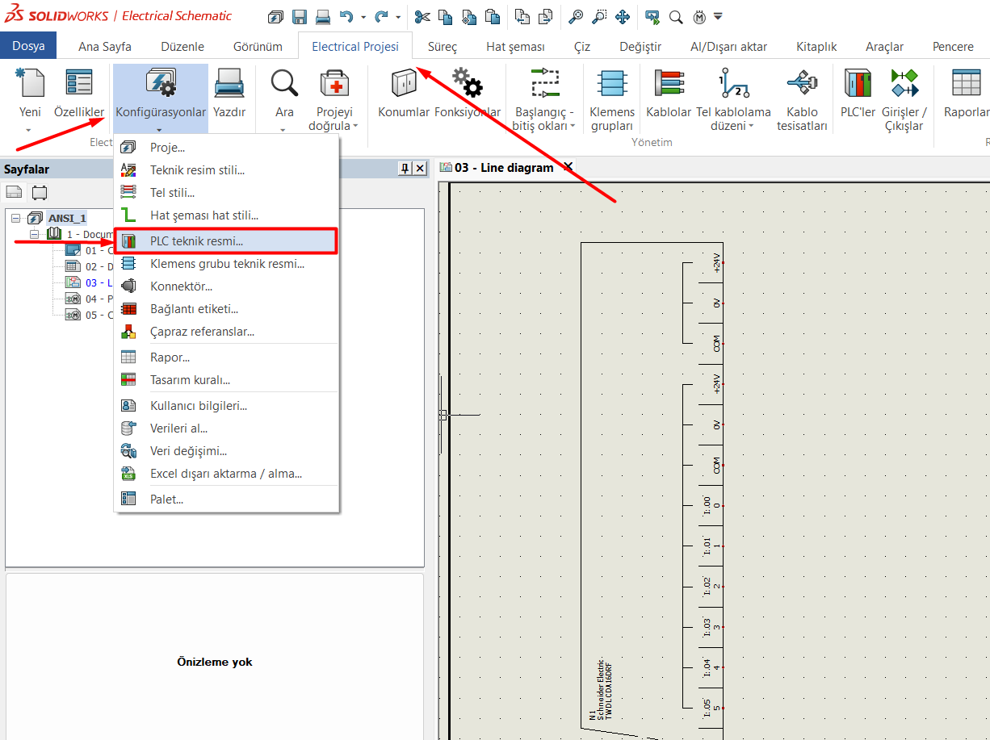Open the Konumlar (locations) manager

coord(404,94)
